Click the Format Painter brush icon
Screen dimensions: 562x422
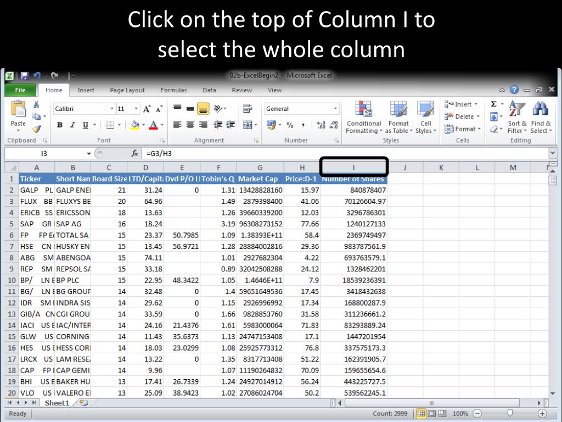click(x=36, y=129)
